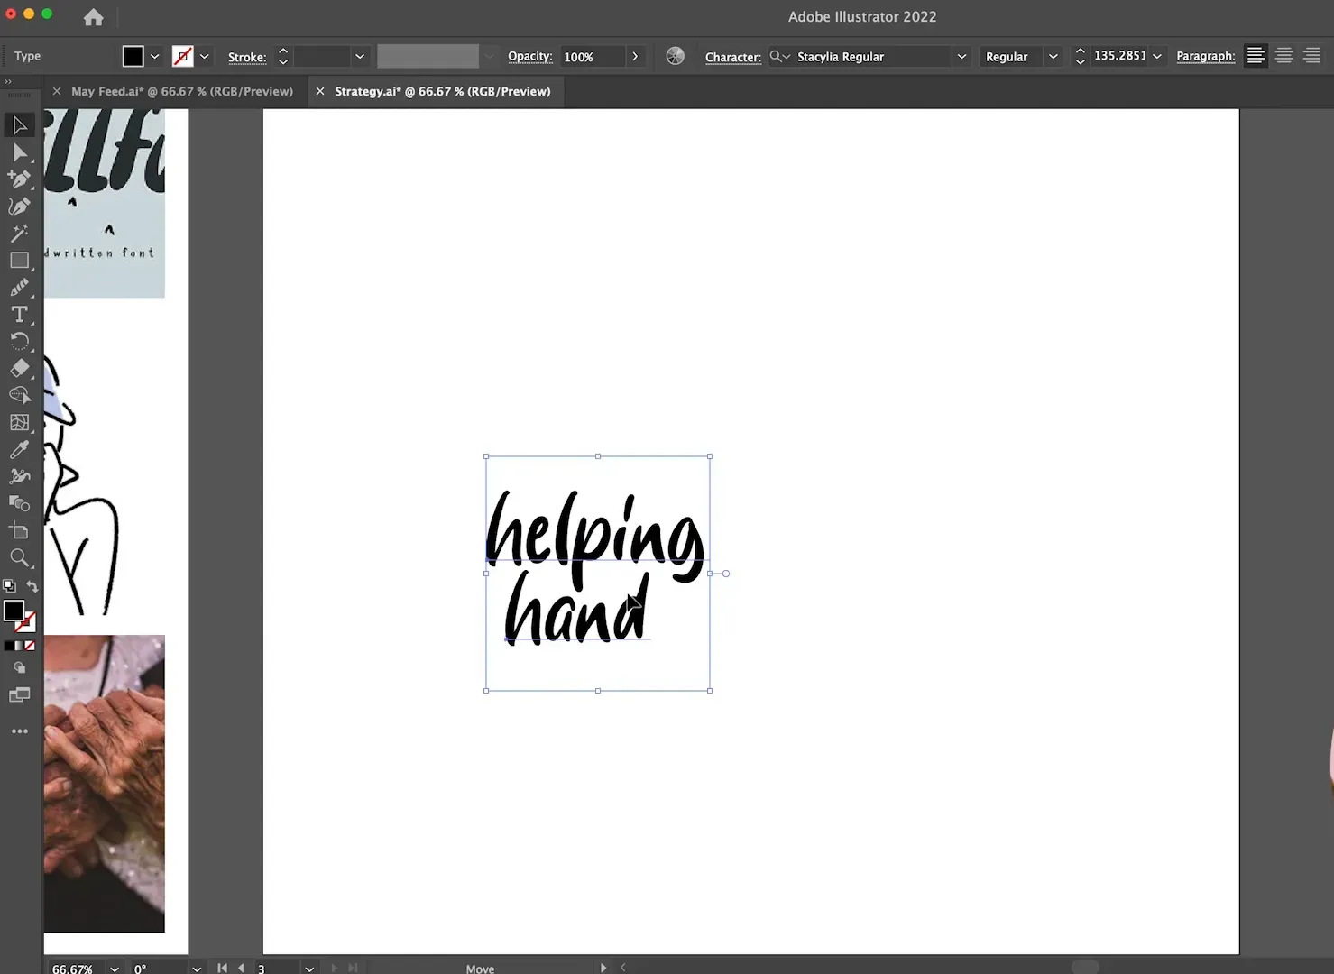Select the Selection tool
1334x974 pixels.
pyautogui.click(x=20, y=124)
